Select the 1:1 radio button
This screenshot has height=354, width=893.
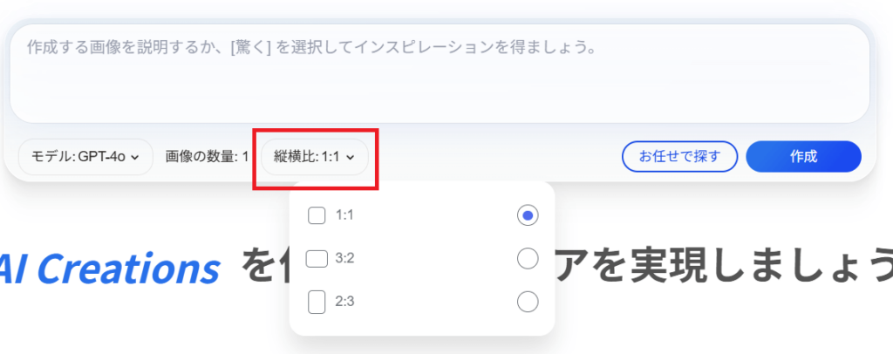(528, 215)
